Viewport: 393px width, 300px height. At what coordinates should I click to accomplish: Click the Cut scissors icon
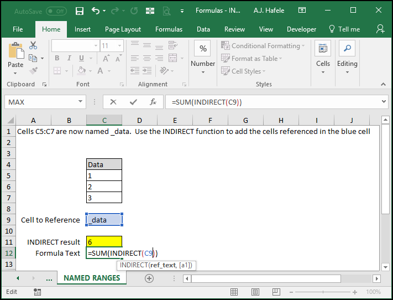coord(33,45)
